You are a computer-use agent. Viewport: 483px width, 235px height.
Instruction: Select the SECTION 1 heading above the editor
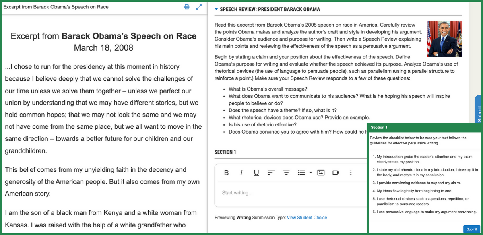point(225,152)
